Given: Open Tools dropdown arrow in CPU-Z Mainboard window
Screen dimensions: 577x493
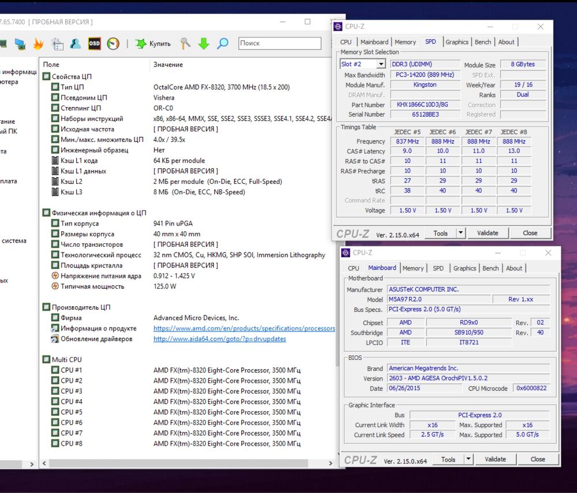Looking at the screenshot, I should click(468, 459).
